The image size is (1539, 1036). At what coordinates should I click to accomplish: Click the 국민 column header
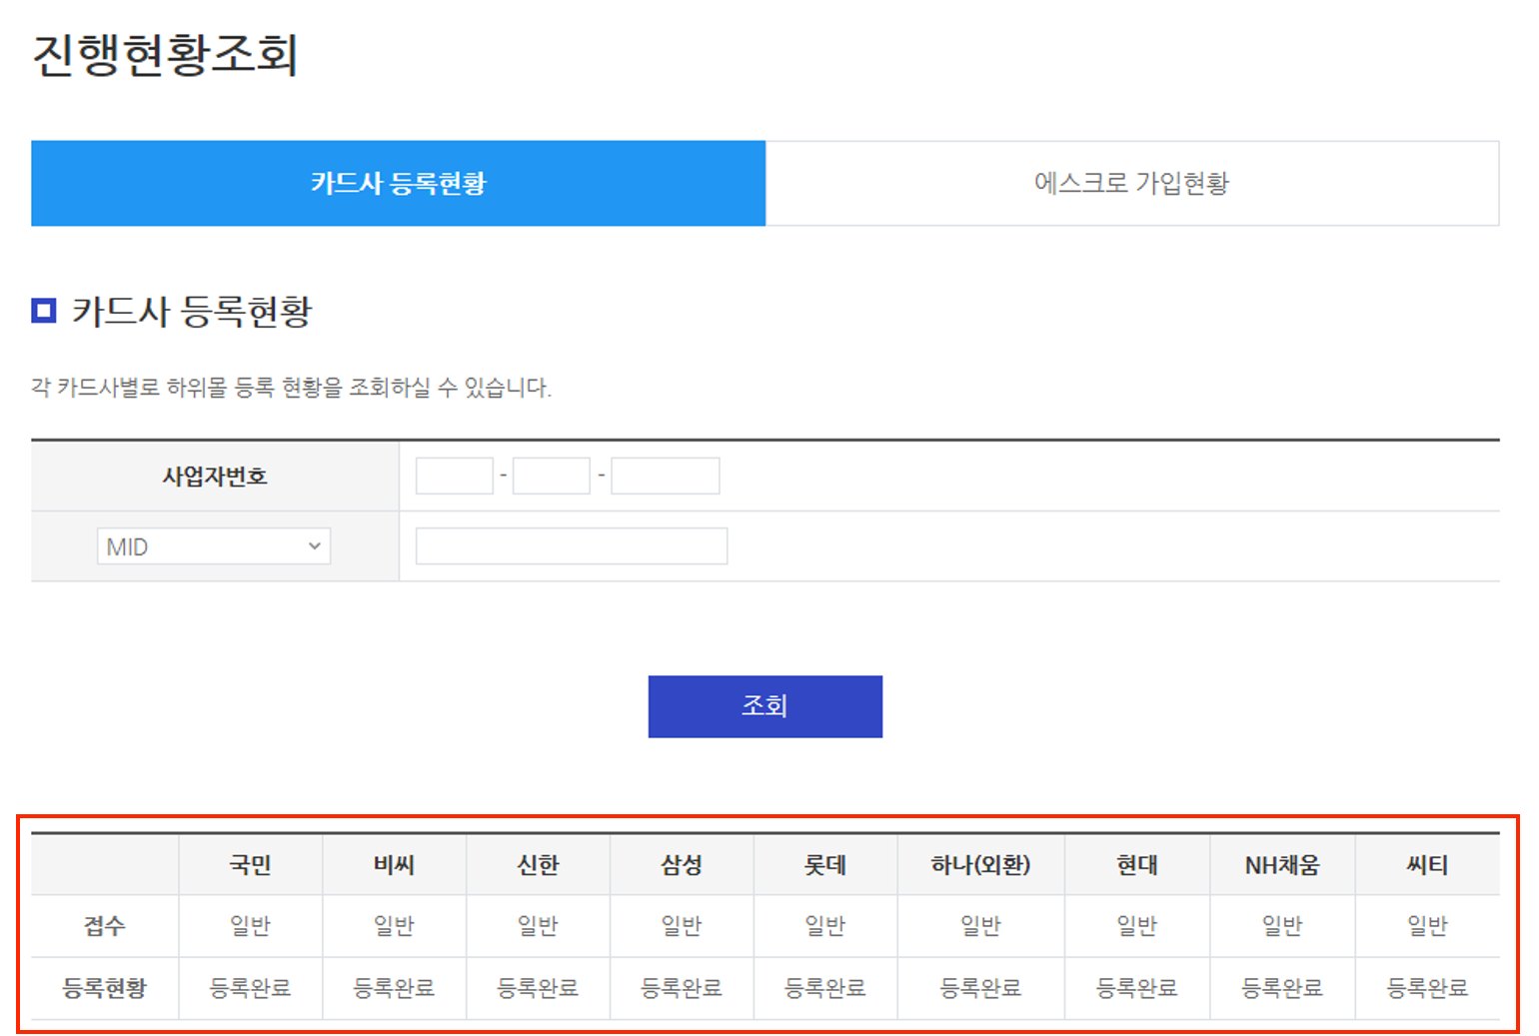250,865
